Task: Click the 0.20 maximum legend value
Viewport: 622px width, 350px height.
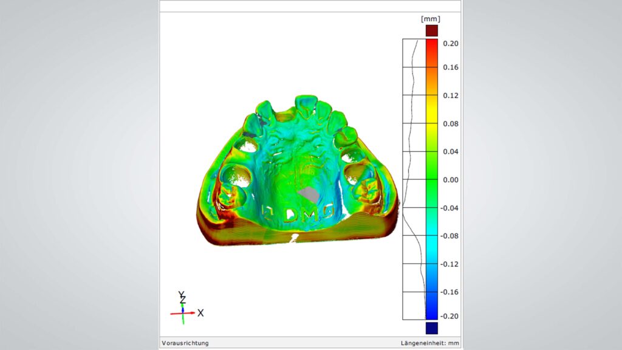Action: (450, 44)
